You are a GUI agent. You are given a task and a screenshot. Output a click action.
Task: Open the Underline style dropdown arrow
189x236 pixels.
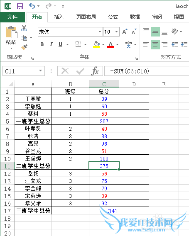[68, 44]
